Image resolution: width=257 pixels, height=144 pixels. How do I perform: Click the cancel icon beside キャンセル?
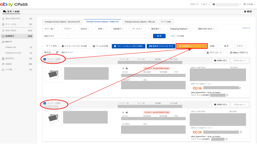[x=3, y=24]
